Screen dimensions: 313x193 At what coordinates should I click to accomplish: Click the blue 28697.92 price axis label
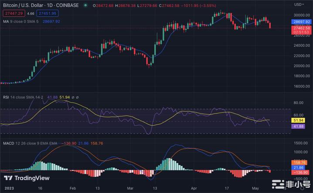point(301,22)
